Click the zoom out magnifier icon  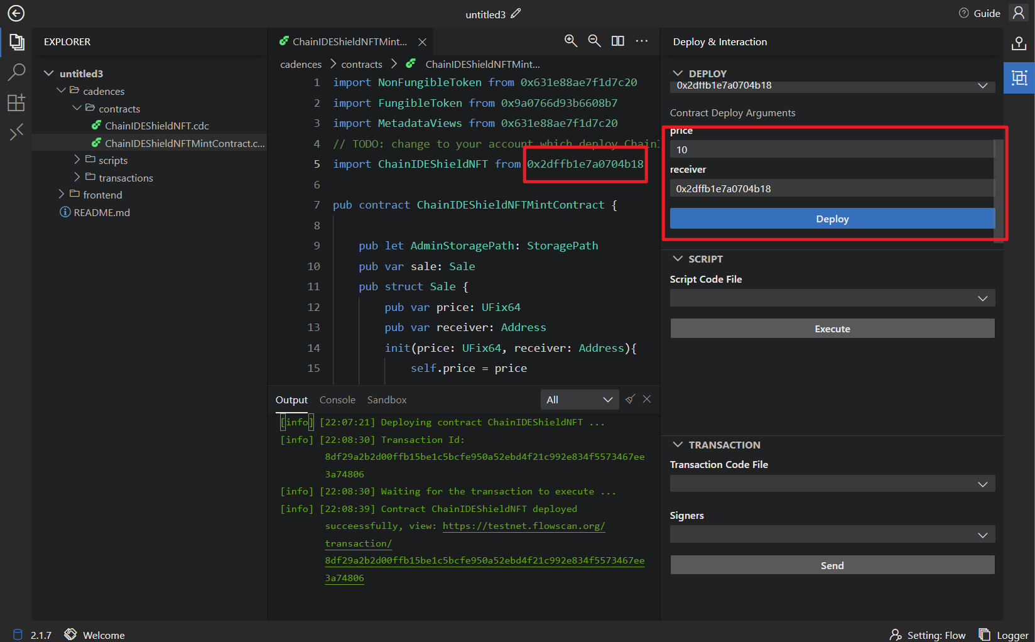[x=594, y=41]
